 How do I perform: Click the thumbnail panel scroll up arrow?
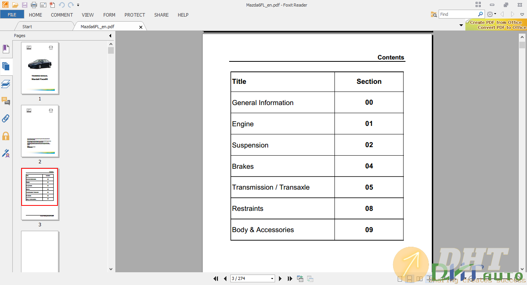111,43
